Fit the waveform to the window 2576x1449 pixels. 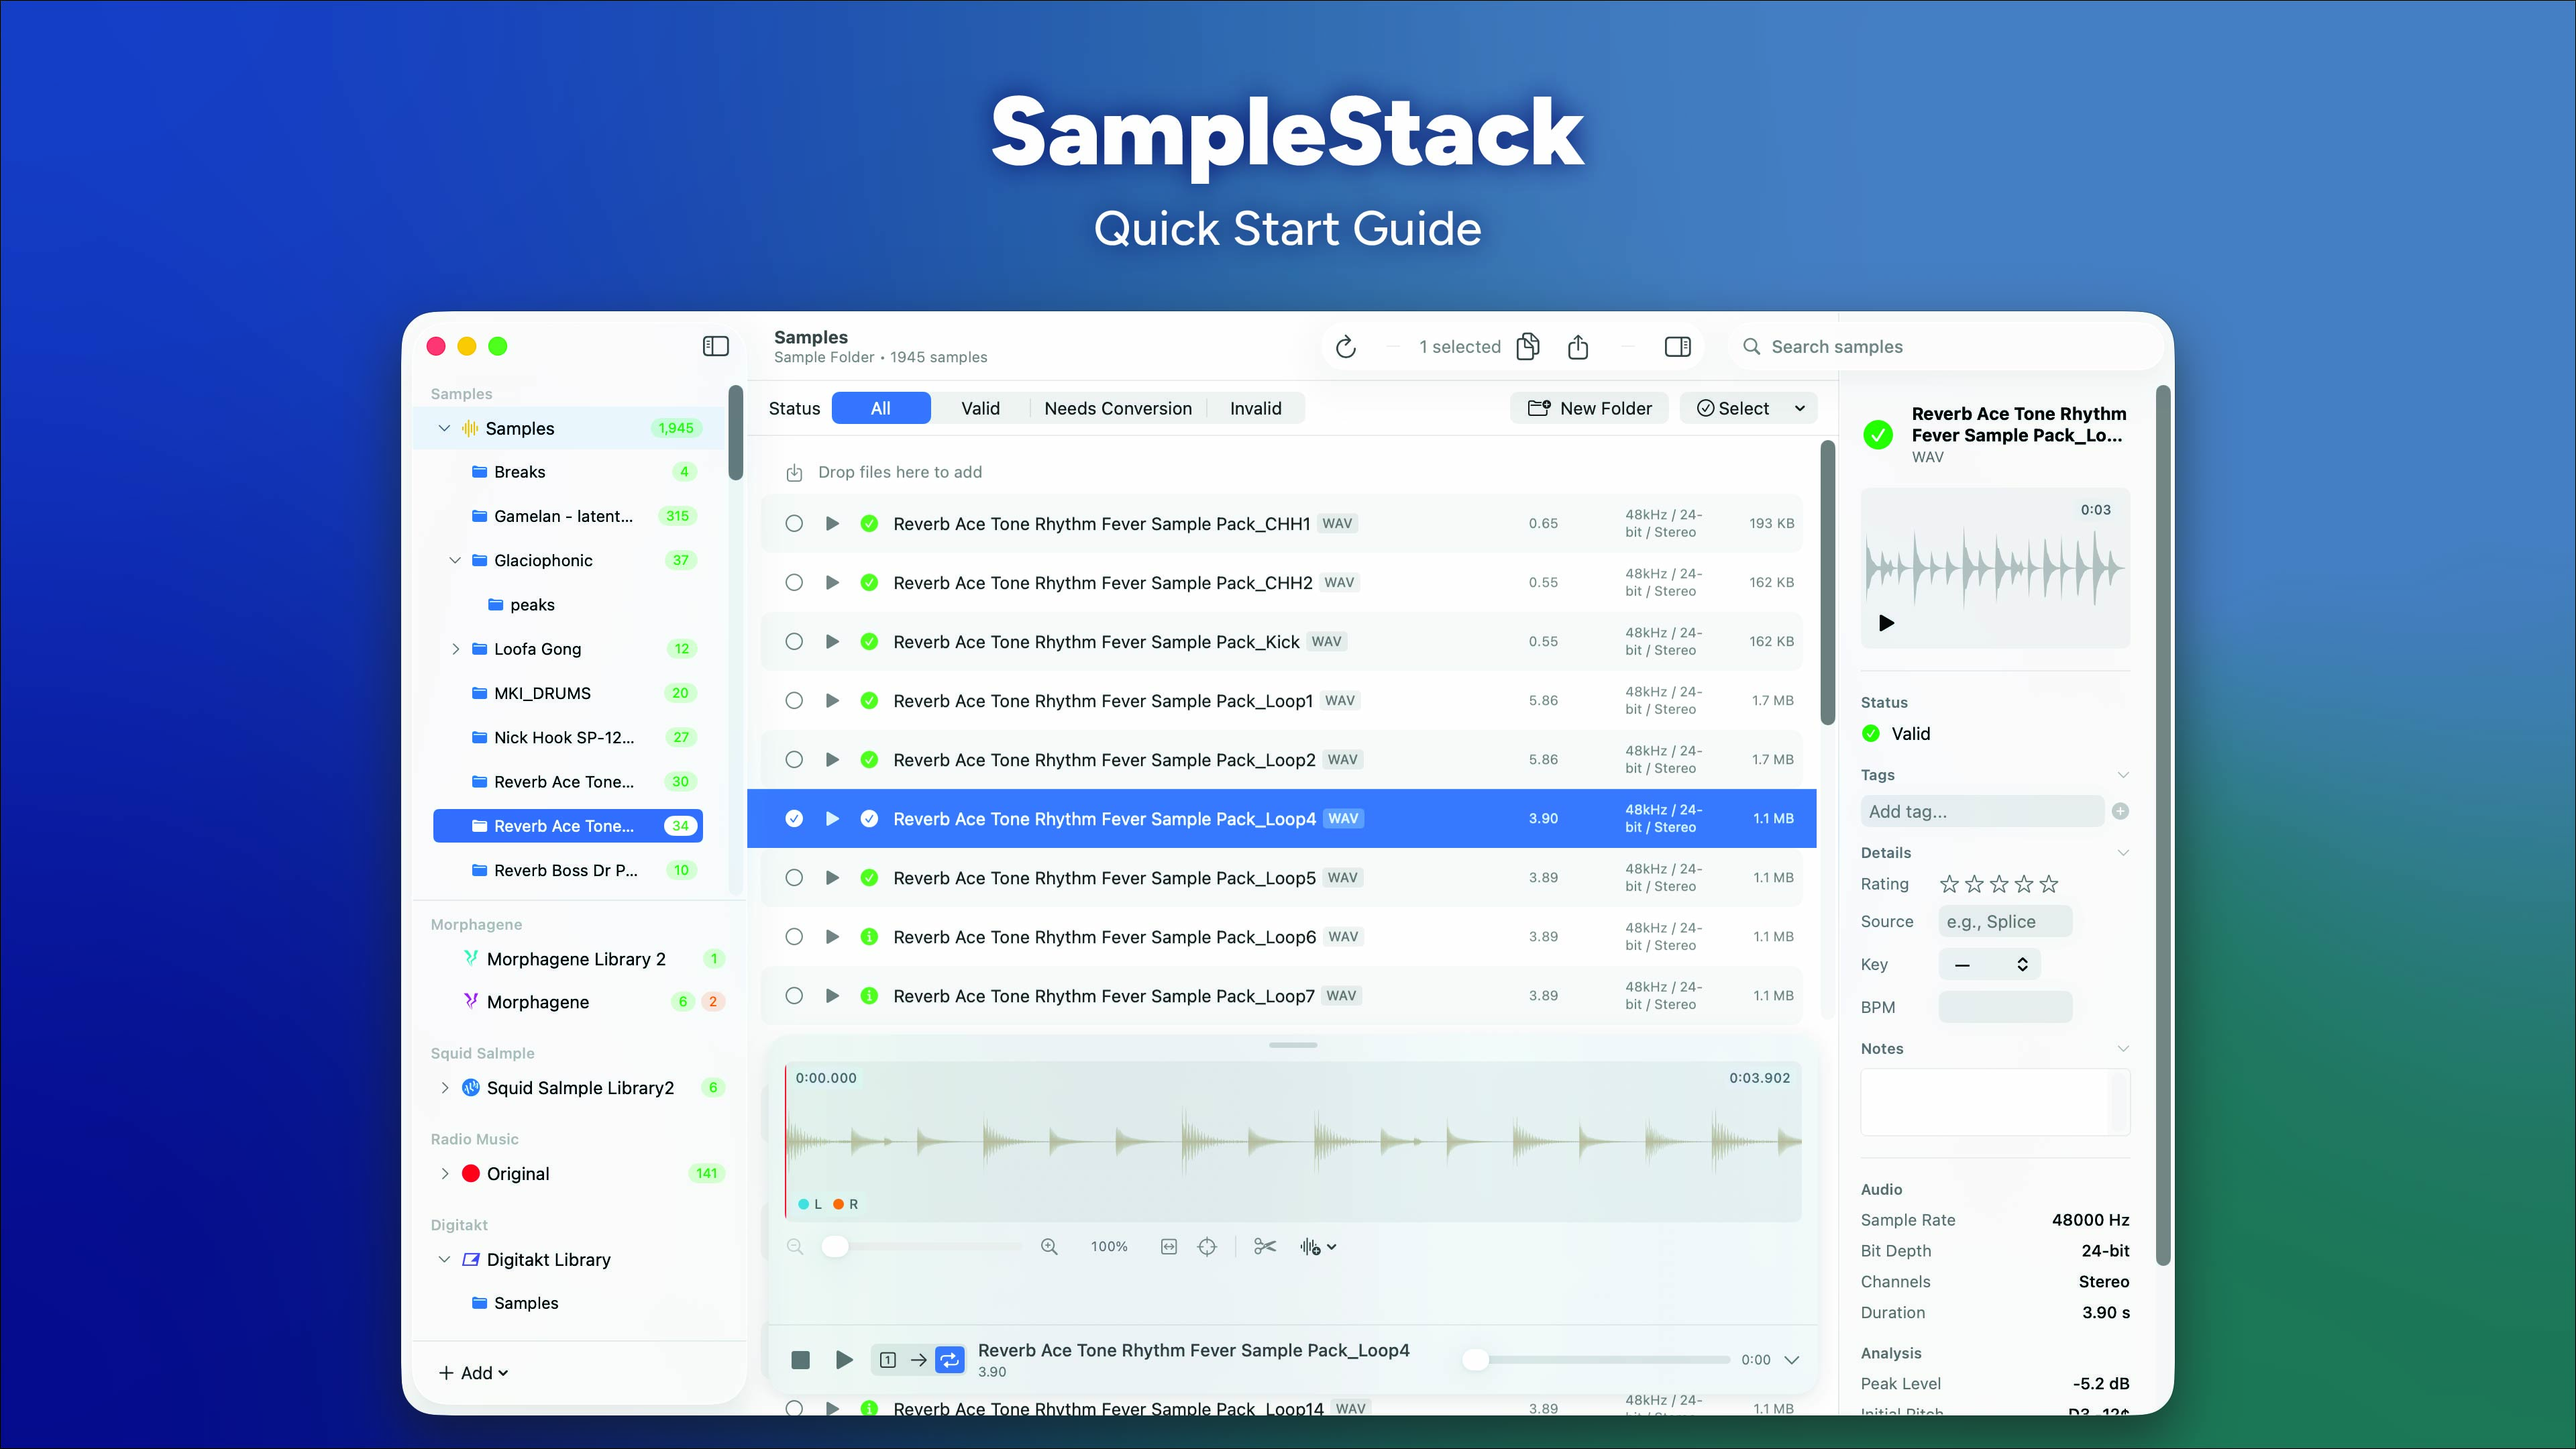(1168, 1246)
